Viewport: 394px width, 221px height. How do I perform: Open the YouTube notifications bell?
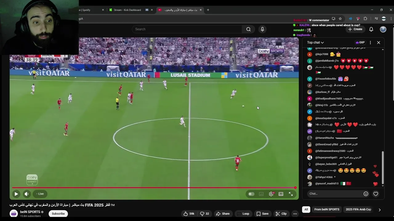click(x=371, y=29)
